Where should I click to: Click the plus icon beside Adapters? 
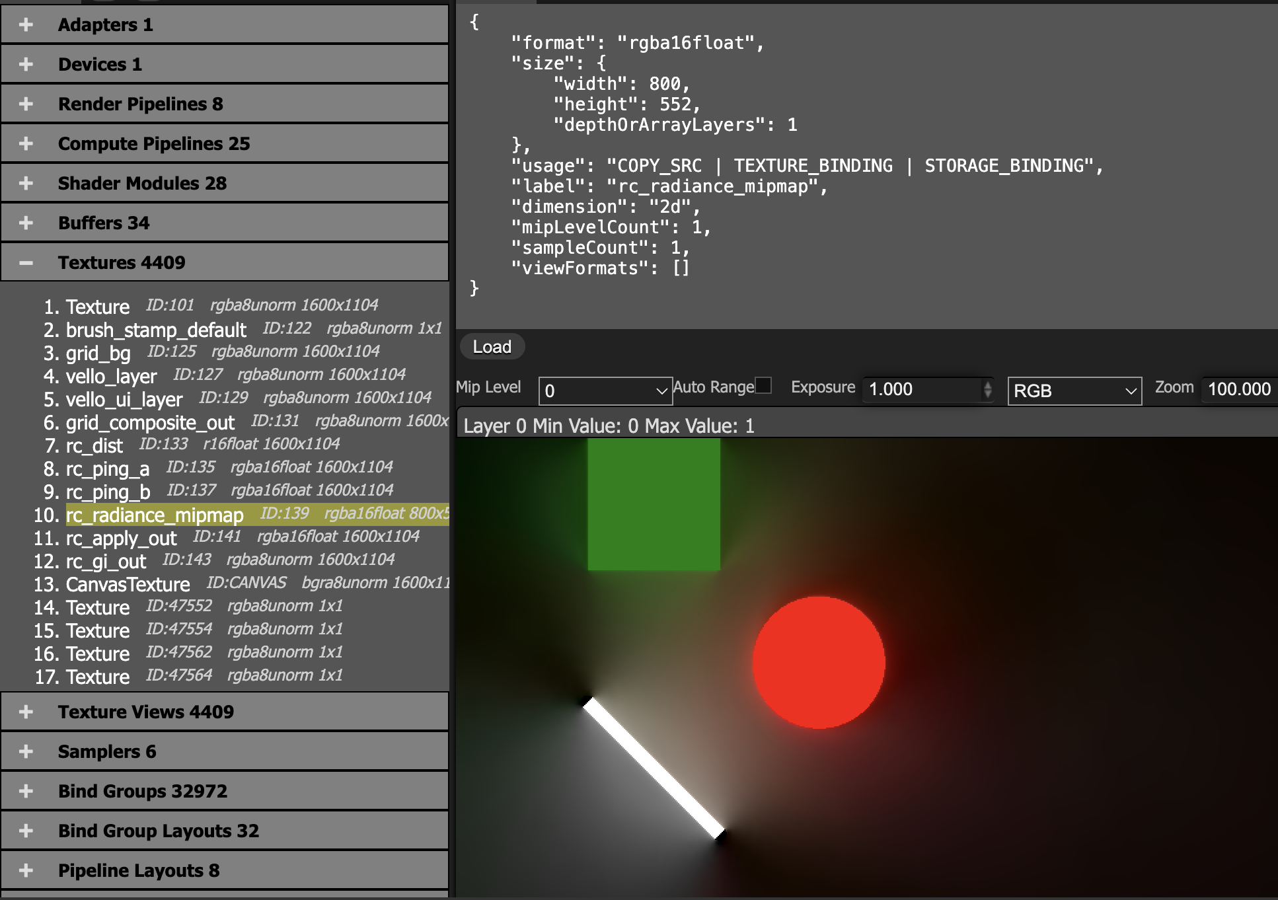click(26, 24)
